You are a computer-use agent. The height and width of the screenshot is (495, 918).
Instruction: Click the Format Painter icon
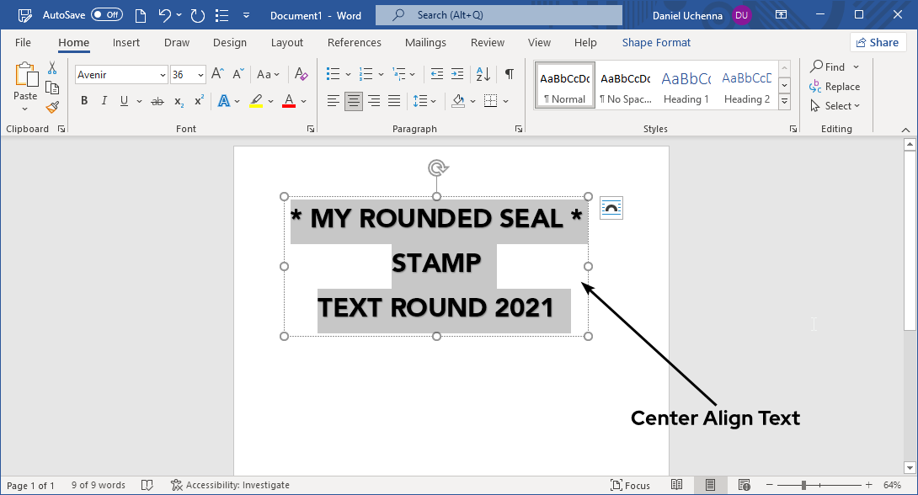click(51, 106)
